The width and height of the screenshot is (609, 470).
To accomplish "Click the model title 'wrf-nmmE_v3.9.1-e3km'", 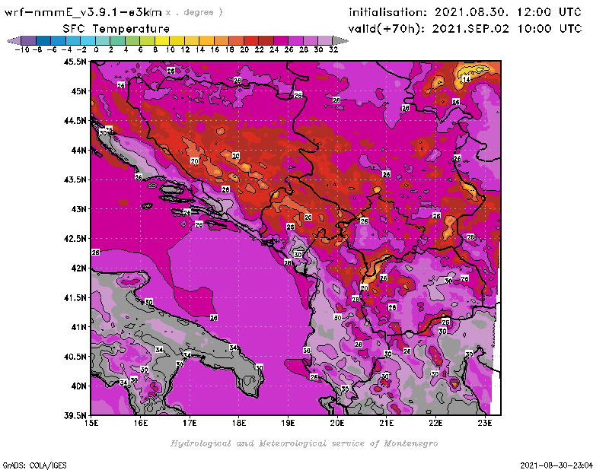I will coord(83,12).
